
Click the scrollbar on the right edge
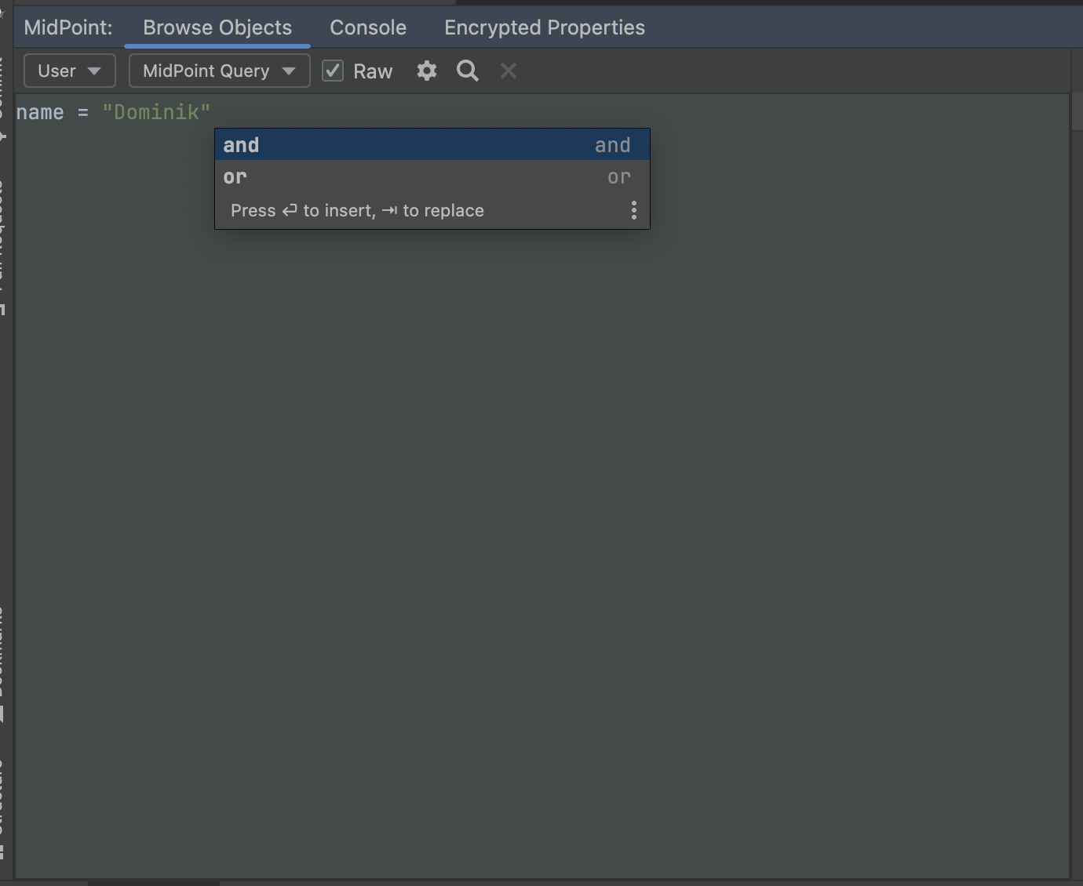click(1078, 110)
